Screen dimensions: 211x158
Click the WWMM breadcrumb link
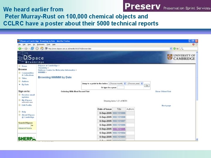tap(41, 72)
